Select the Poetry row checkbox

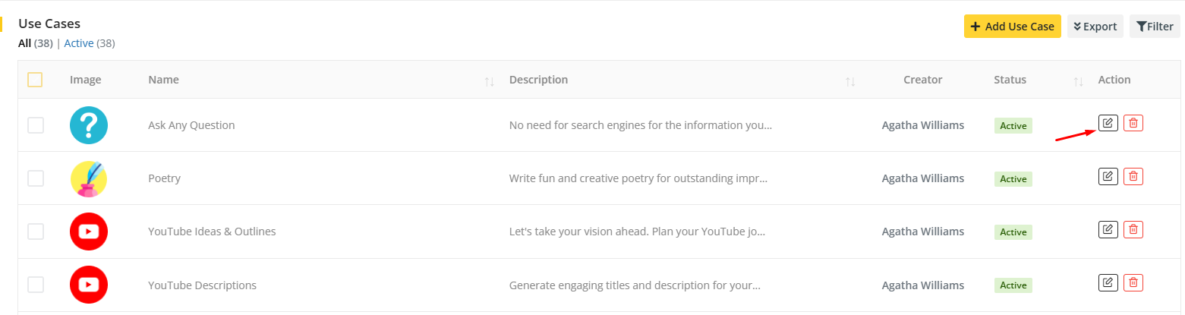coord(36,178)
